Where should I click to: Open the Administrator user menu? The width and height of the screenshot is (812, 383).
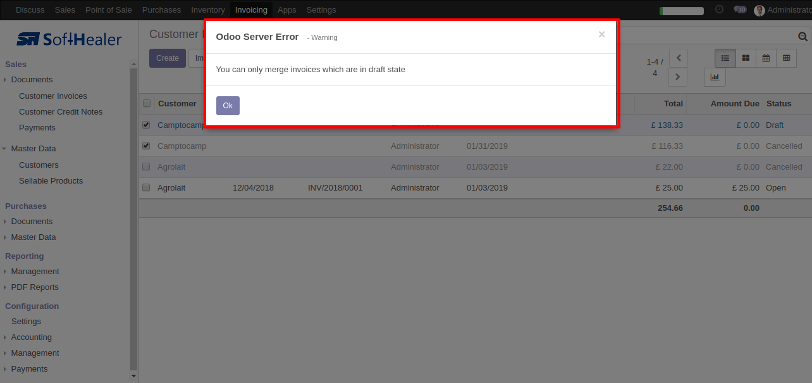coord(784,10)
